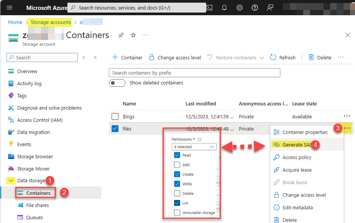This screenshot has width=355, height=223.
Task: Open the Restore containers dropdown
Action: [236, 57]
